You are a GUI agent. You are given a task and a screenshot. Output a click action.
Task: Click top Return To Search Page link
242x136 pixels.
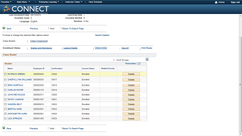coord(73,29)
